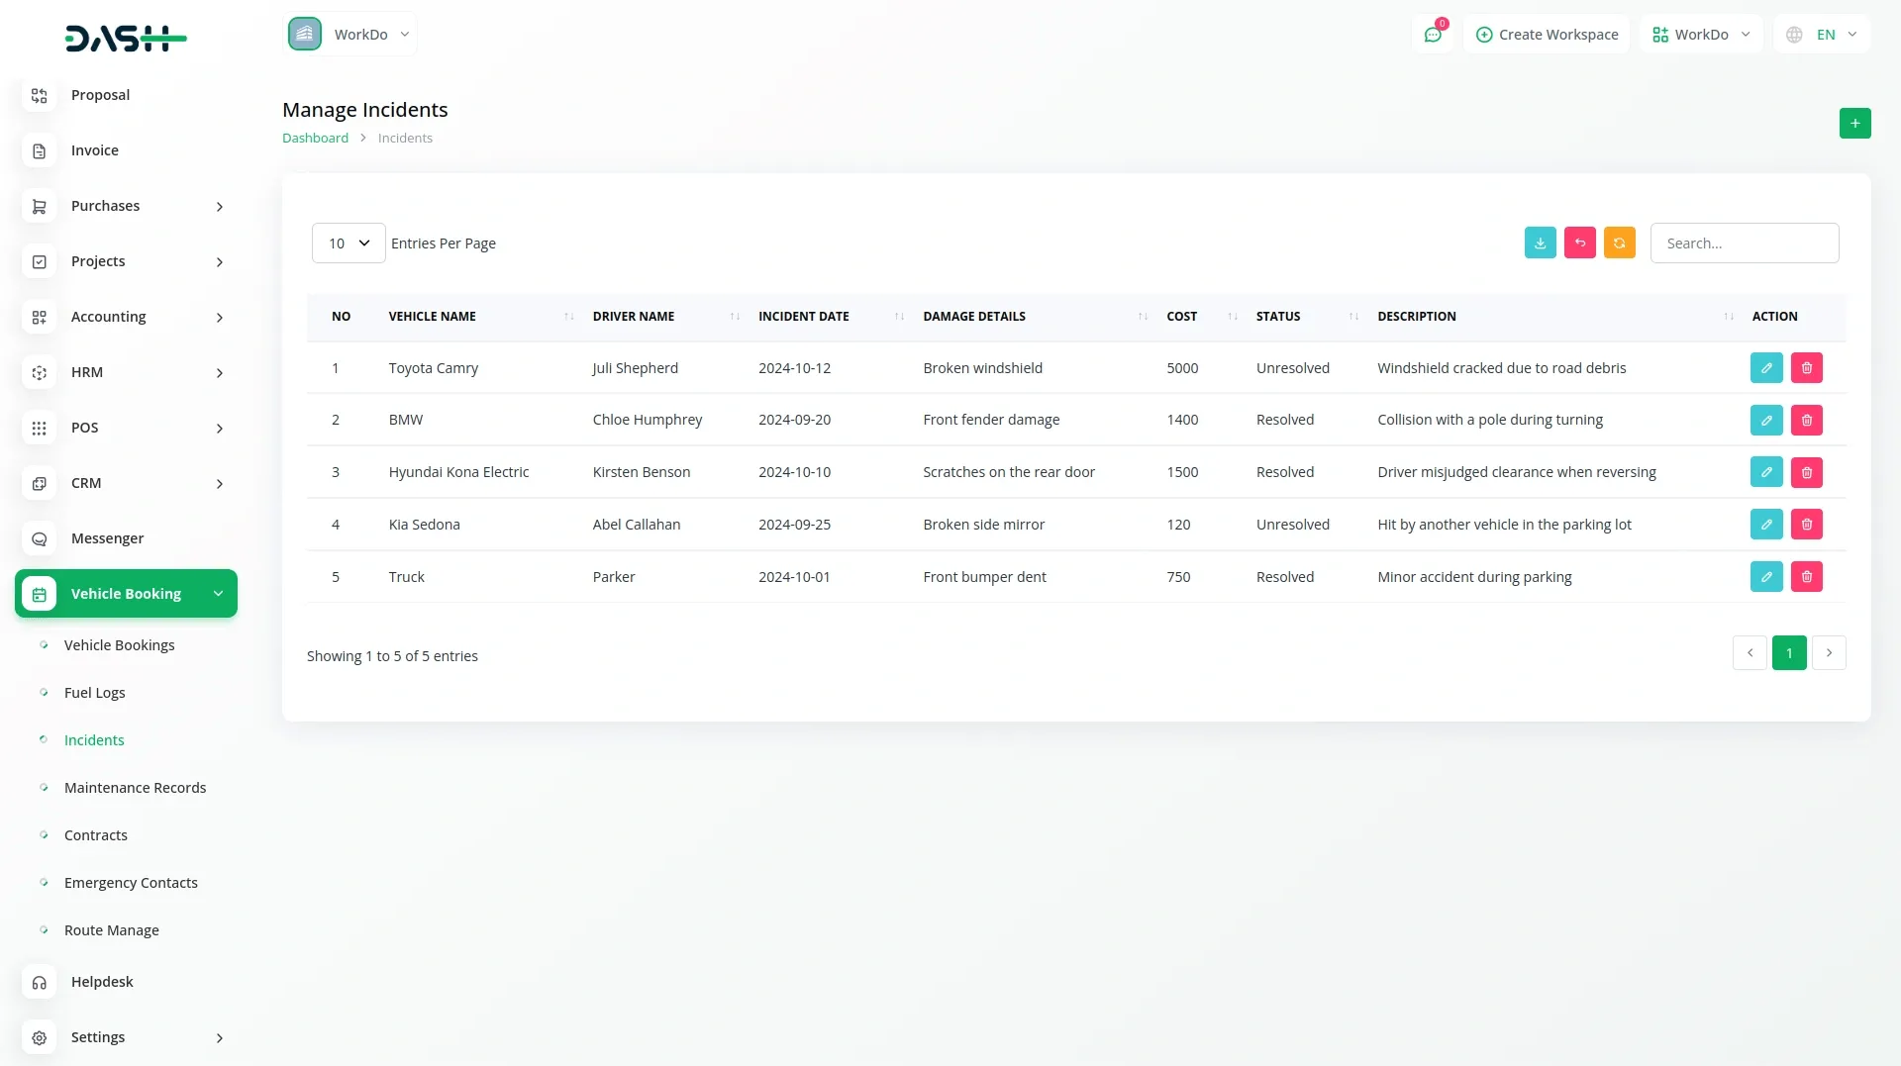The height and width of the screenshot is (1066, 1901).
Task: Click the green add incident plus button
Action: pyautogui.click(x=1854, y=124)
